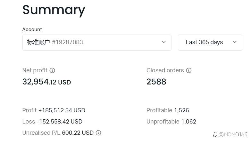Screen dimensions: 250x144
Task: Click the Loss -152,558.42 USD amount
Action: [59, 122]
